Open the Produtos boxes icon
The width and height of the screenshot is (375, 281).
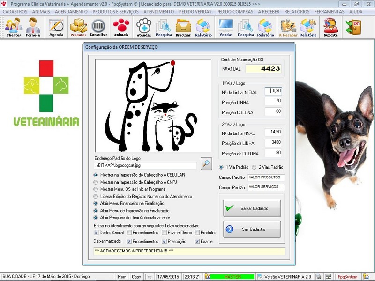tap(78, 27)
